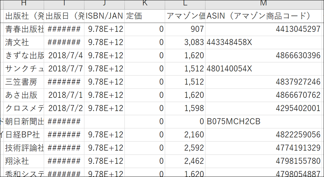Select the 三笠書房 publisher cell
The width and height of the screenshot is (324, 177).
pos(24,82)
